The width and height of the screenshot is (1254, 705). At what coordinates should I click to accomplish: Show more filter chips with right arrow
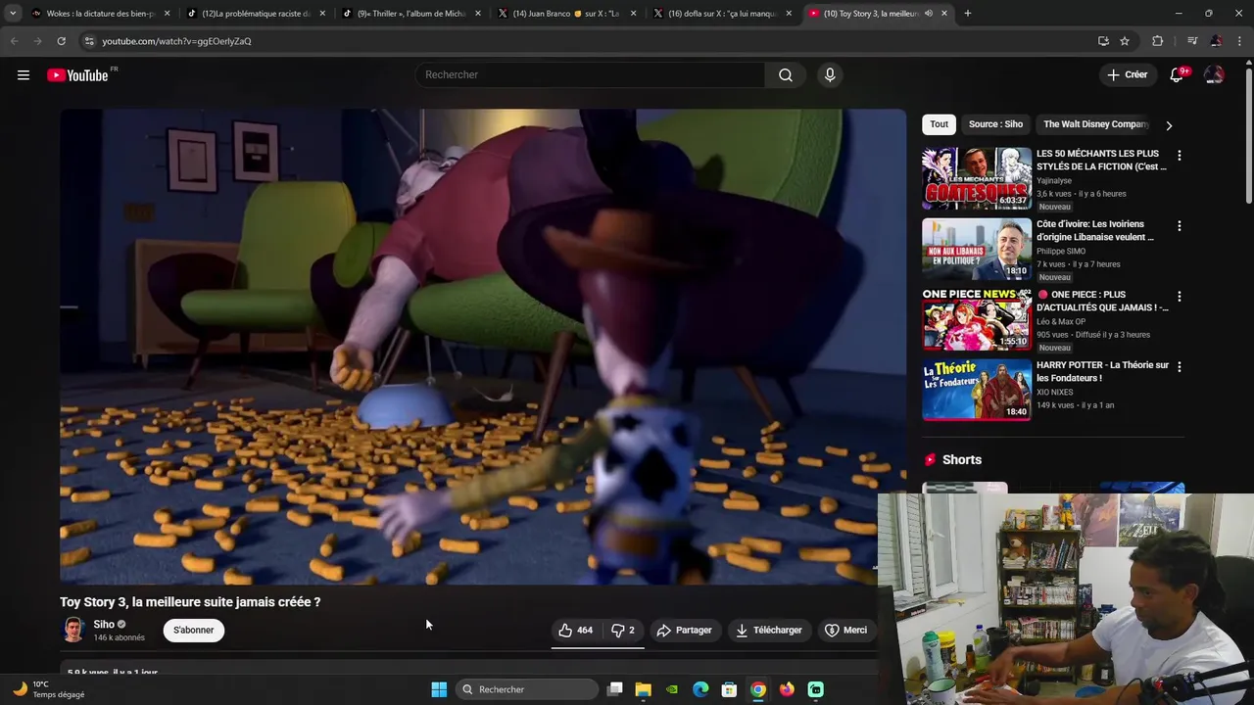(1169, 125)
